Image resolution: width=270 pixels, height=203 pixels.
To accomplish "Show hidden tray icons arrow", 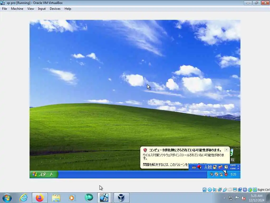I will (x=224, y=198).
